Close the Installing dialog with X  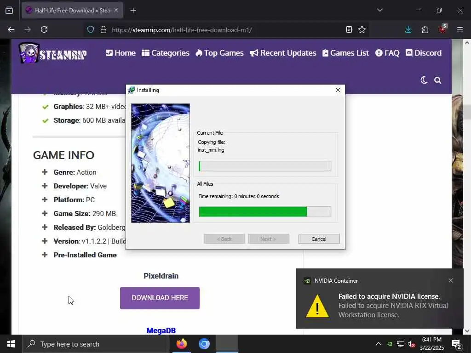(338, 90)
